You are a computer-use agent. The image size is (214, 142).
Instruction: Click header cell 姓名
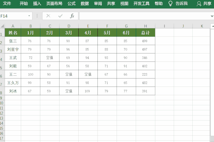pyautogui.click(x=13, y=32)
